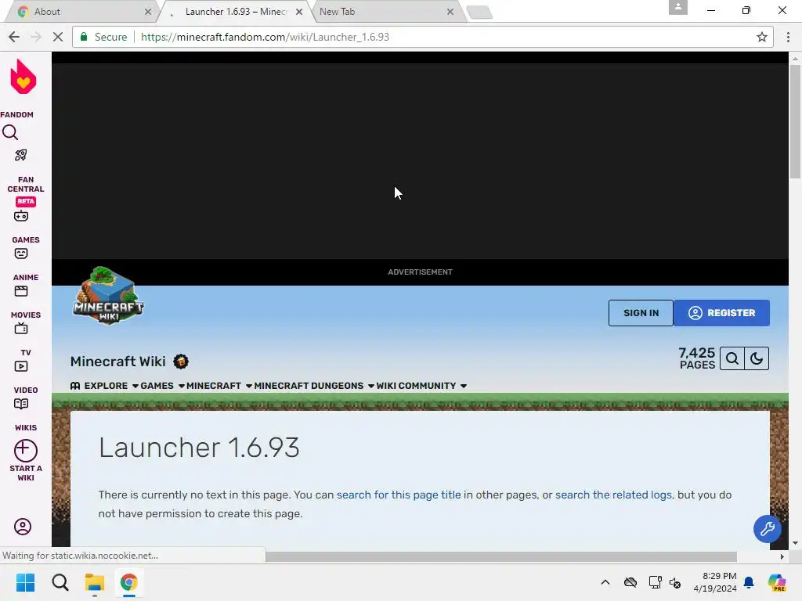The width and height of the screenshot is (802, 601).
Task: Click the muted volume tray icon
Action: 675,582
